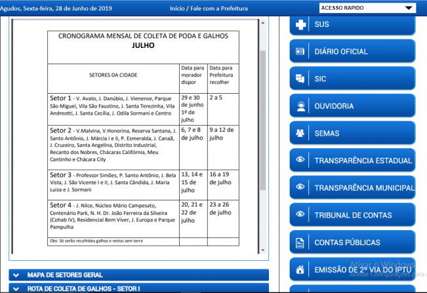Expand Rota de Coleta de Galhos Setor I
The image size is (427, 293).
pyautogui.click(x=138, y=288)
